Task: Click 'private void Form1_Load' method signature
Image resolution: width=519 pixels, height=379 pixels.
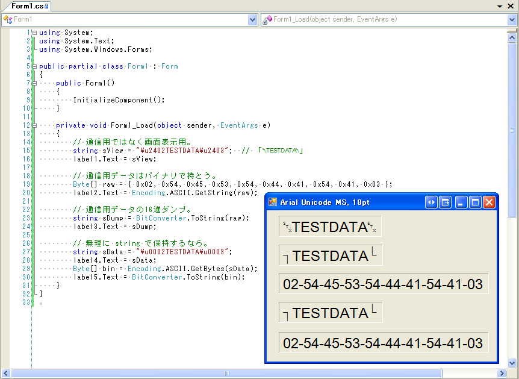Action: point(164,125)
